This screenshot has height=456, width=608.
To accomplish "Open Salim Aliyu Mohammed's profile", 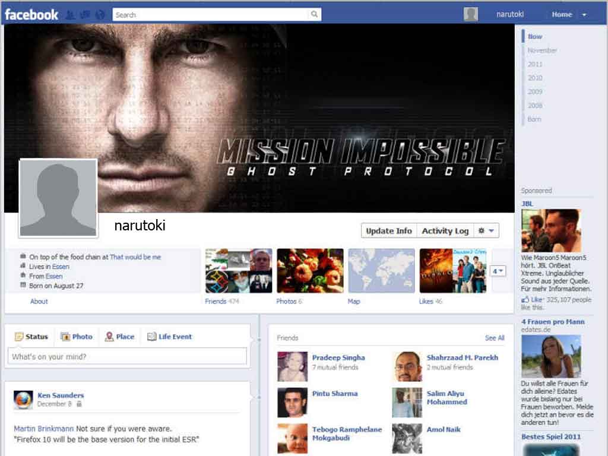I will pyautogui.click(x=446, y=398).
